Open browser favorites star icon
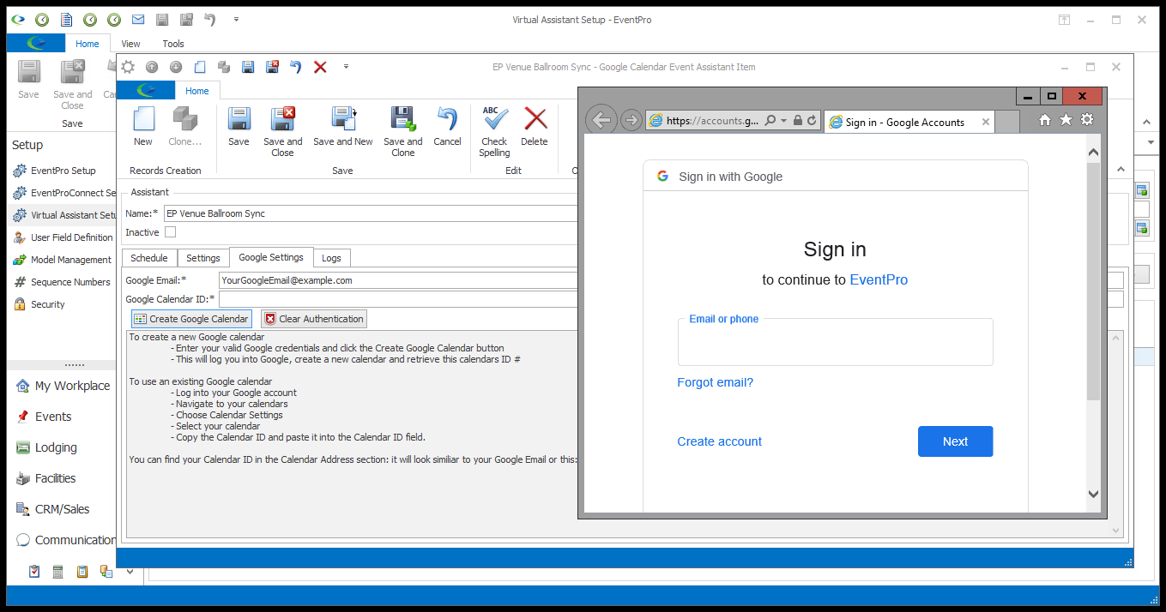 pyautogui.click(x=1066, y=120)
